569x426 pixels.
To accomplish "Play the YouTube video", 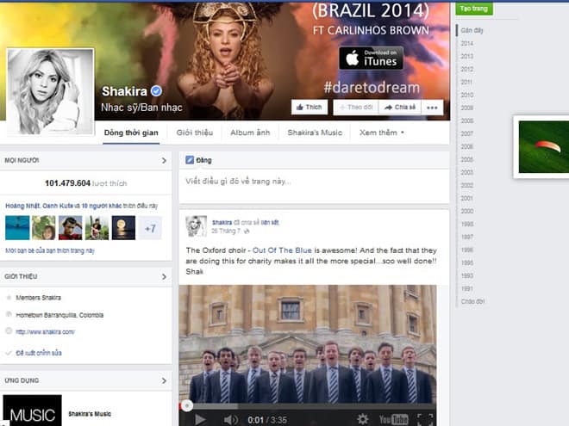I will pyautogui.click(x=200, y=419).
